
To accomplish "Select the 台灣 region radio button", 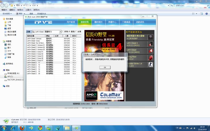I will click(x=76, y=31).
